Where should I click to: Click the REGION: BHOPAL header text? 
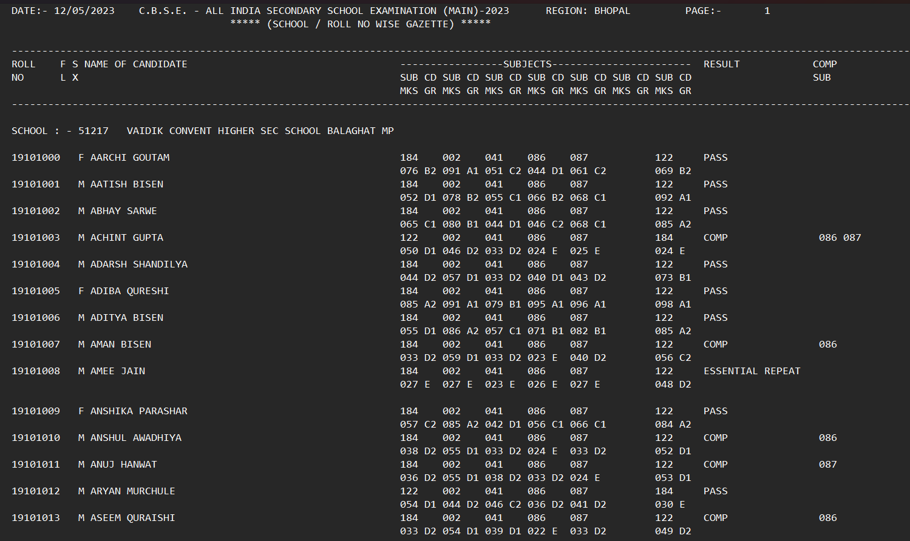(588, 11)
